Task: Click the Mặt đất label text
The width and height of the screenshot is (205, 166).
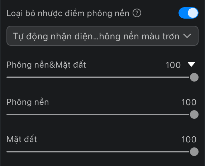Action: click(22, 139)
